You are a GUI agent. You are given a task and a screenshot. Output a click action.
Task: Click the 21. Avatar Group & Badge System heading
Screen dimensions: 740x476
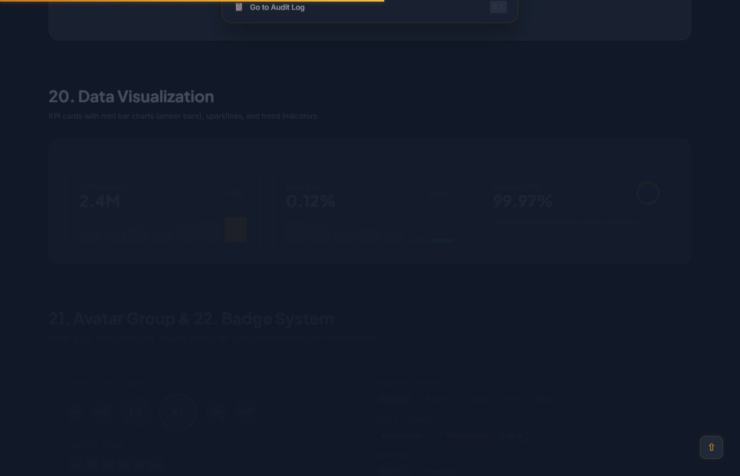191,318
